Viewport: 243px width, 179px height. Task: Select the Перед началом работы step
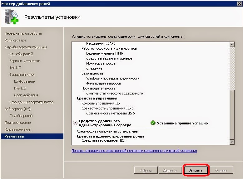tap(23, 33)
